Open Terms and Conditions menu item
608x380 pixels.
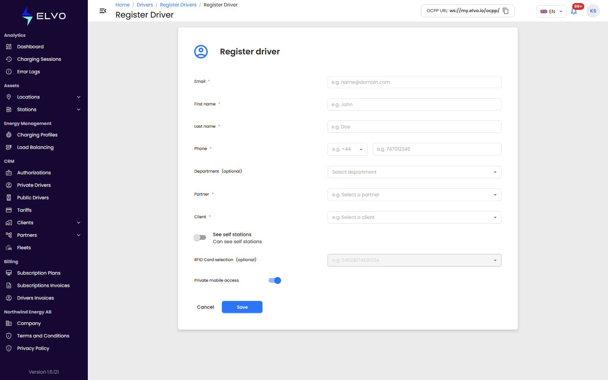[x=44, y=336]
